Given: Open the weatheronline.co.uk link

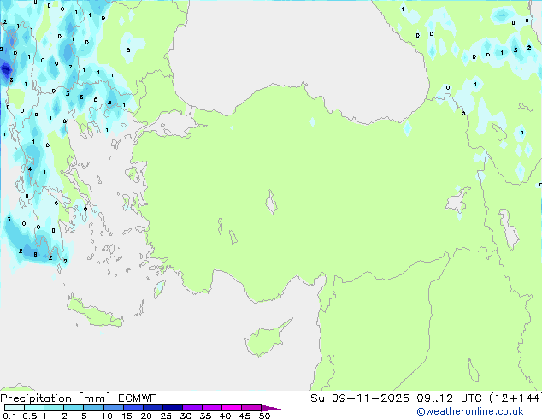Looking at the screenshot, I should pos(470,411).
